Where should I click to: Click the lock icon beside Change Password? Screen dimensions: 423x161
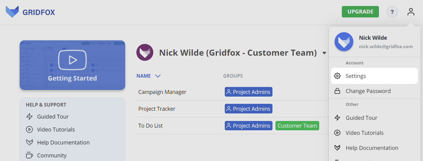(x=338, y=91)
